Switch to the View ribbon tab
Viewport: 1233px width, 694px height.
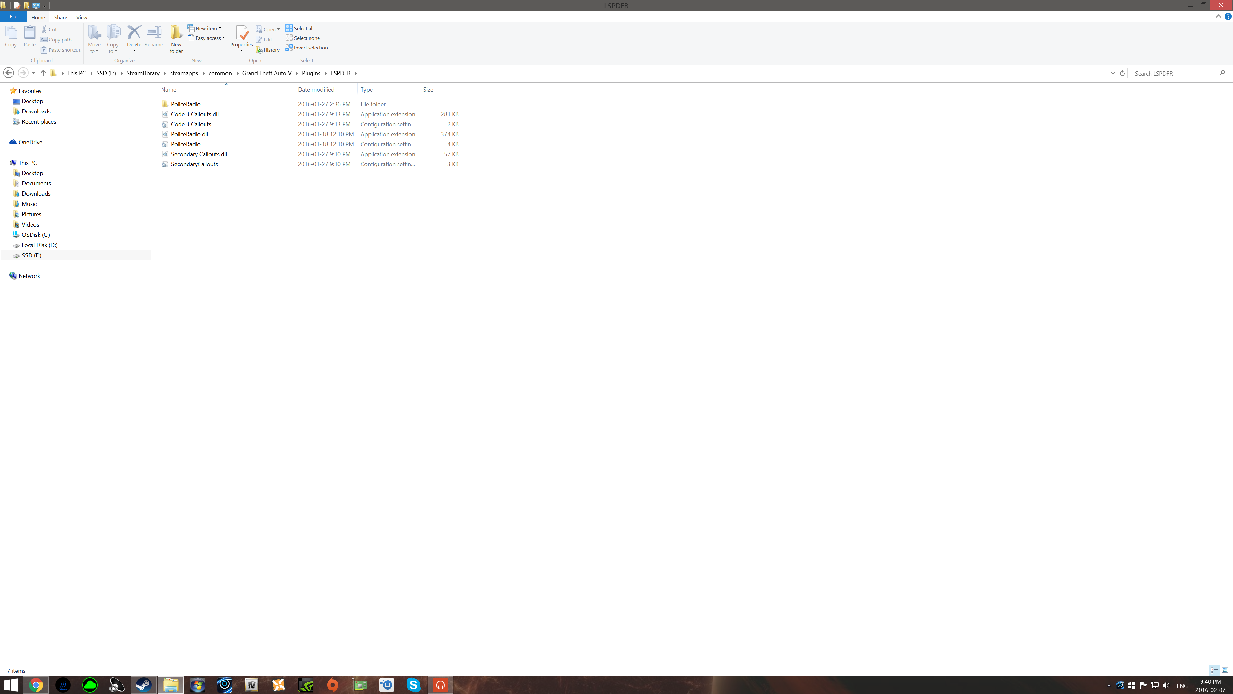(x=81, y=17)
